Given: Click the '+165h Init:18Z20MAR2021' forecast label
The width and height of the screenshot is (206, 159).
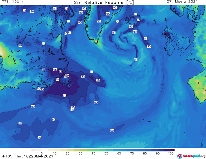Looking at the screenshot, I should click(x=28, y=156).
